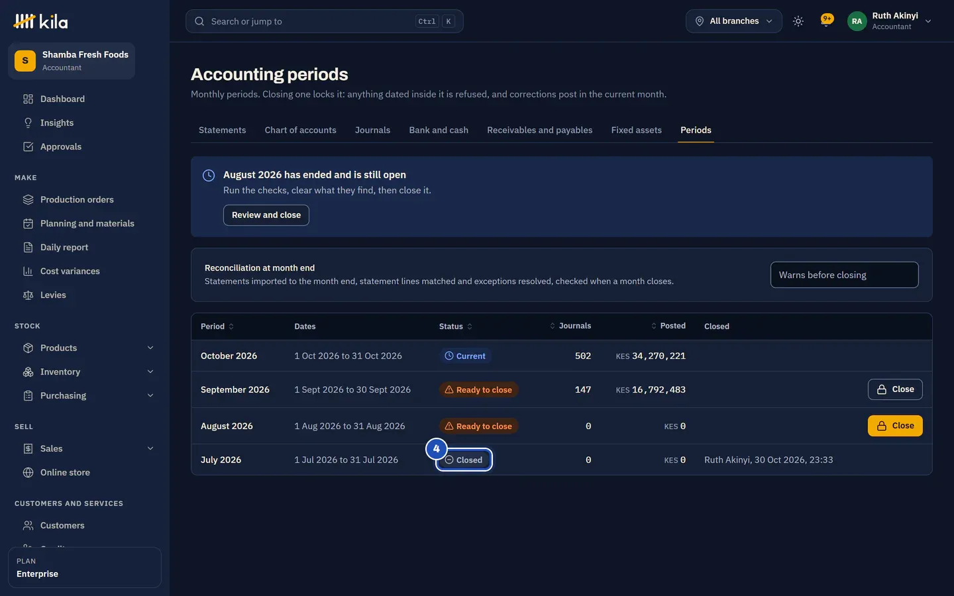Click the Insights lightbulb icon
The width and height of the screenshot is (954, 596).
pyautogui.click(x=28, y=123)
